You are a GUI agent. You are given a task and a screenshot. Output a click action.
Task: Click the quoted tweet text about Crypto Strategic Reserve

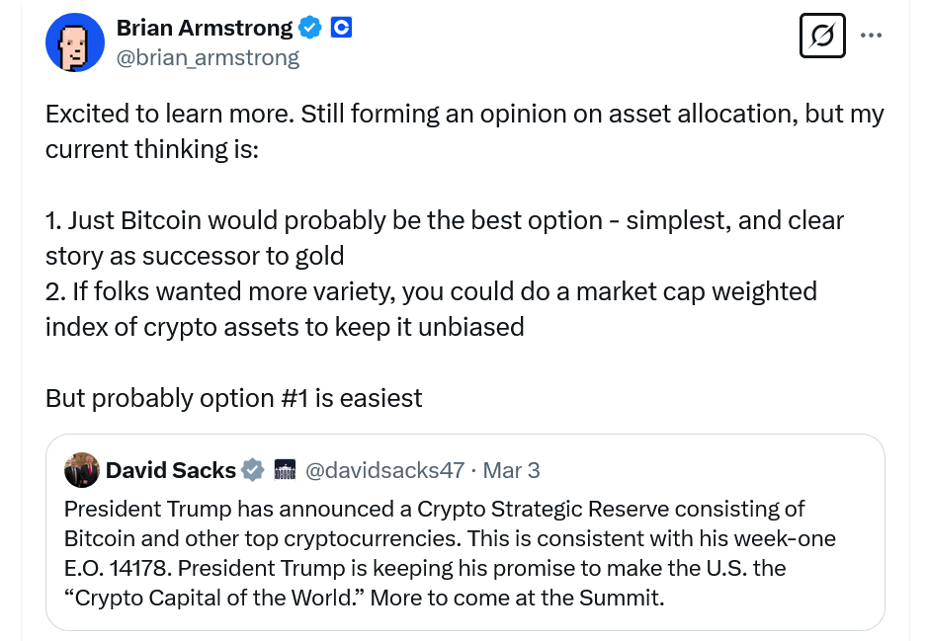450,553
